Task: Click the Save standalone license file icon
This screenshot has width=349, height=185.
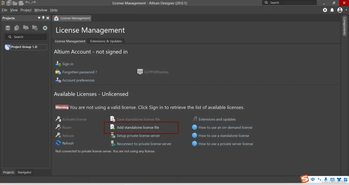Action: (x=113, y=119)
